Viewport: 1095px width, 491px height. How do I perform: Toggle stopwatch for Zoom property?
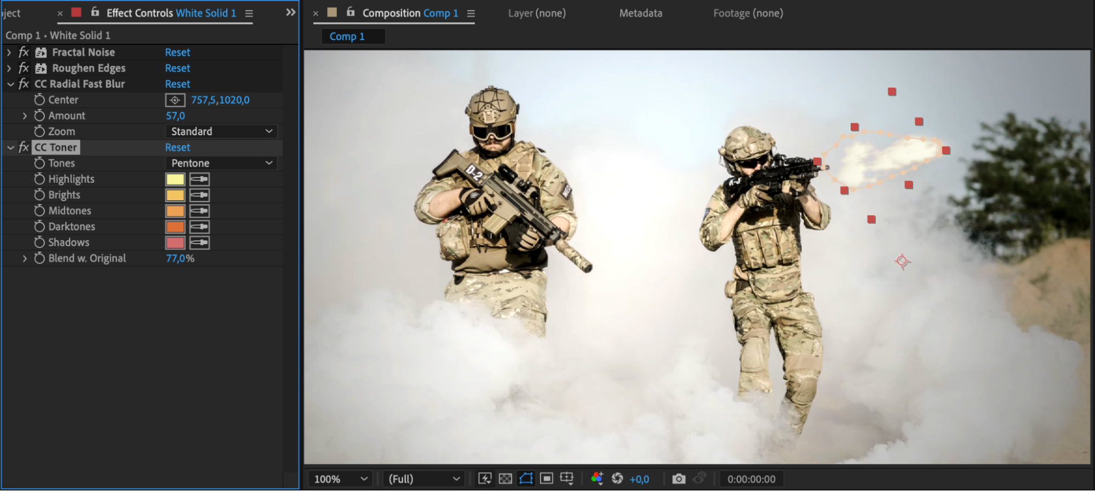pyautogui.click(x=39, y=131)
